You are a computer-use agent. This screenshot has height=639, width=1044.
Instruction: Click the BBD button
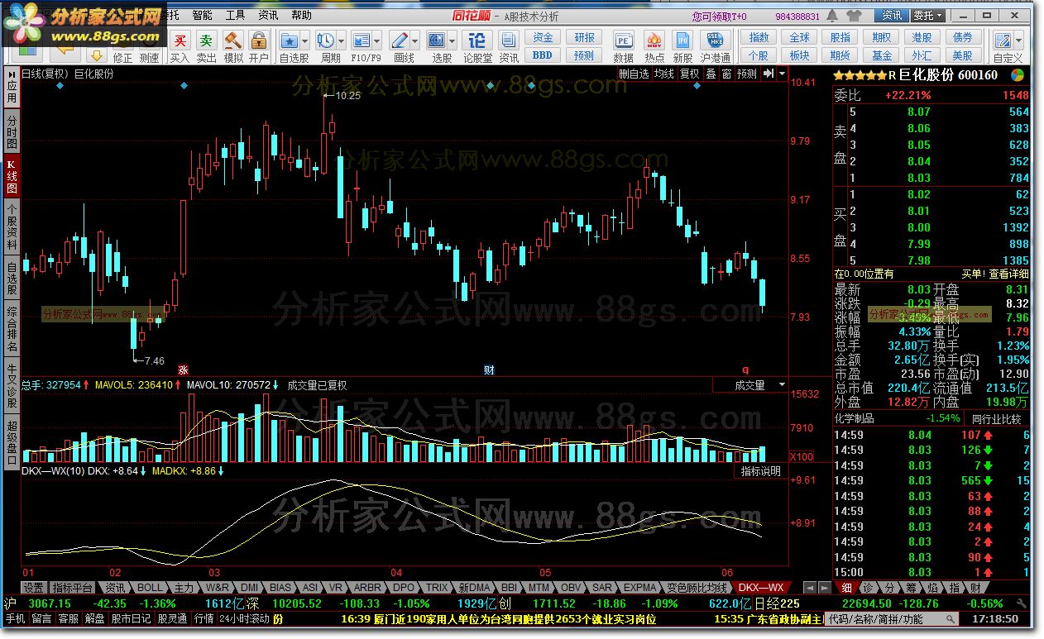click(543, 55)
